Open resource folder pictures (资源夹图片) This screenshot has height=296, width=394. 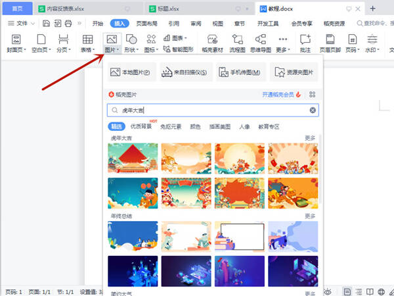(x=294, y=72)
